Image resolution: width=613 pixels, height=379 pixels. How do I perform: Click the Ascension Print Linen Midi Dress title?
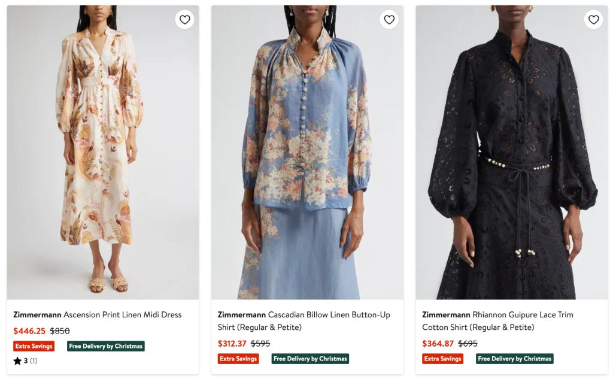point(98,315)
